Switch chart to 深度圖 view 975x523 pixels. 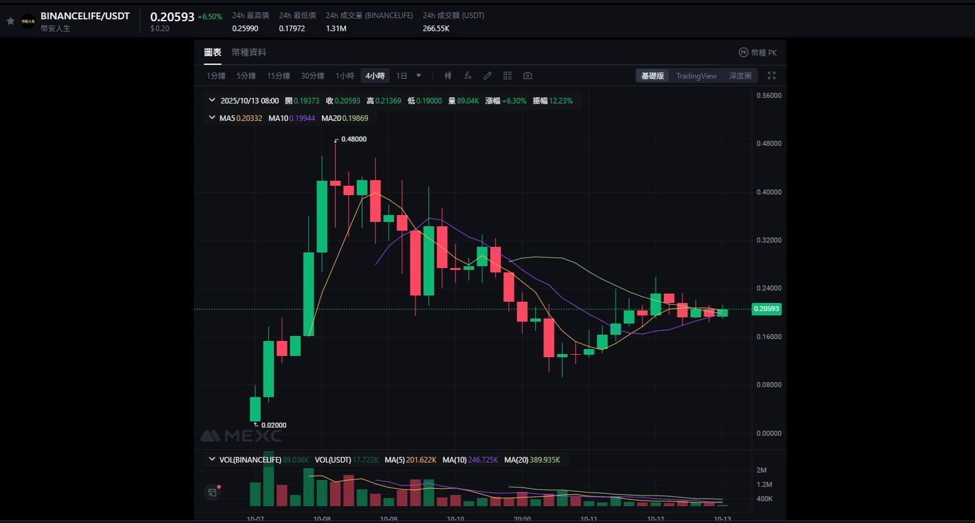(x=740, y=75)
